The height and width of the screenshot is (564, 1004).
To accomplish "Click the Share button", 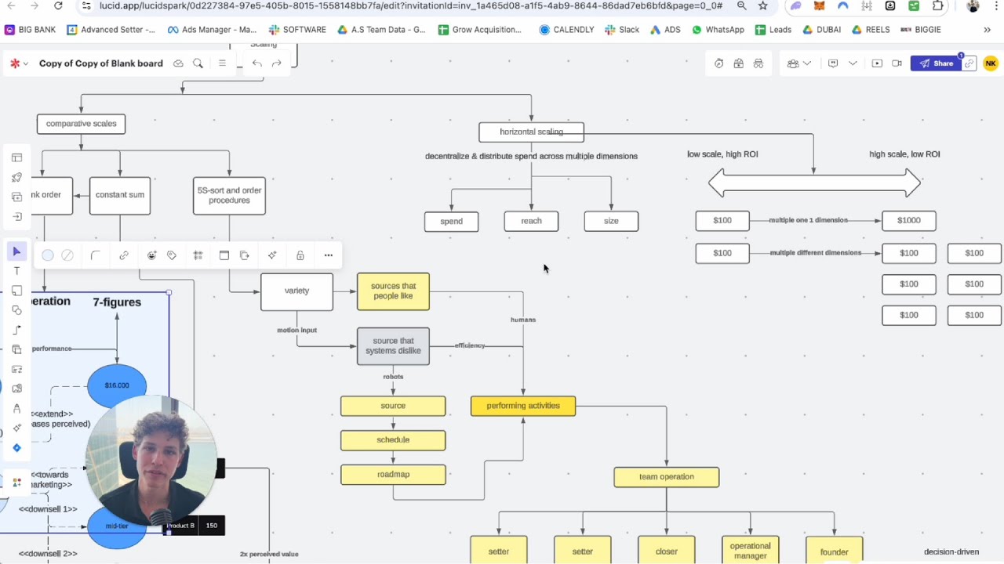I will pos(937,63).
